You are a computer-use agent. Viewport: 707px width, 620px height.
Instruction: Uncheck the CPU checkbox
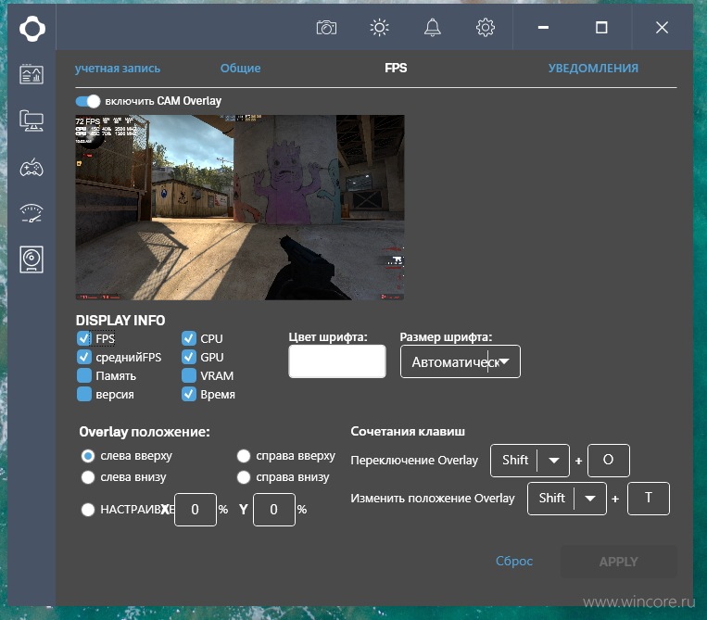click(189, 338)
